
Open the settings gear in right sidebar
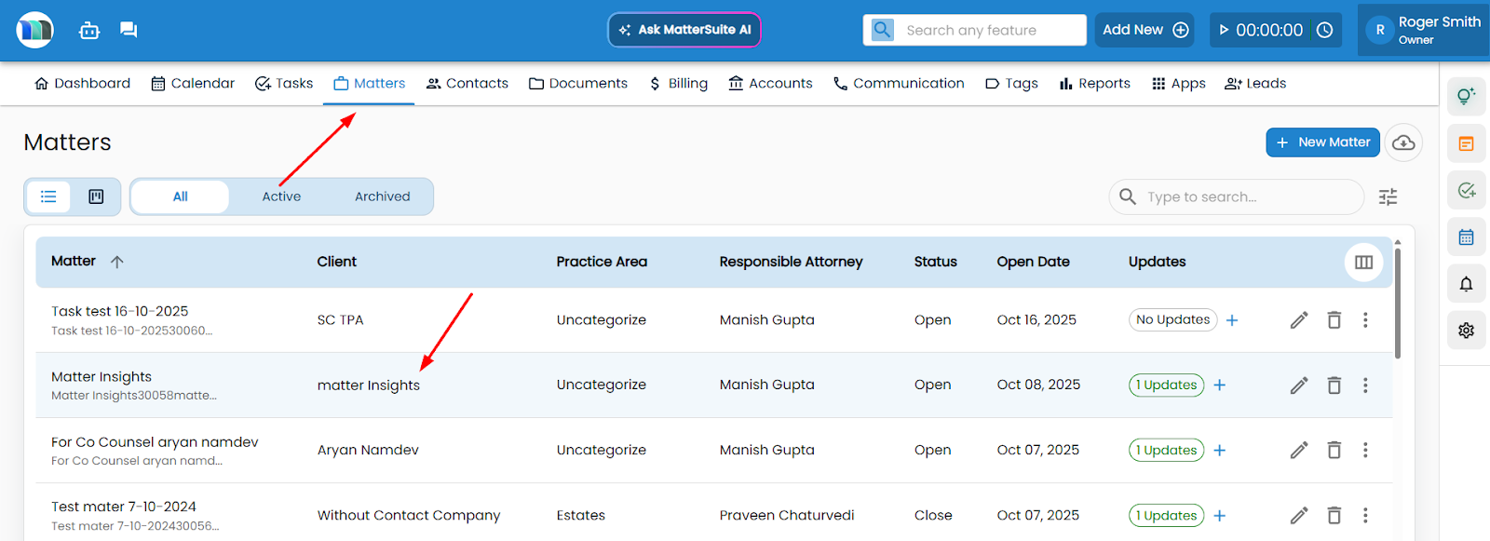tap(1466, 331)
